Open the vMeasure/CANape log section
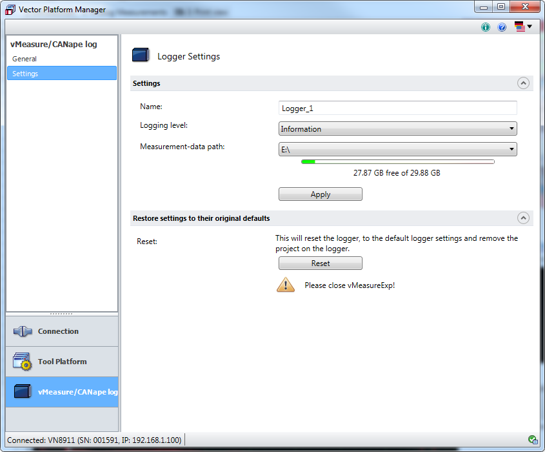545x452 pixels. [x=62, y=392]
